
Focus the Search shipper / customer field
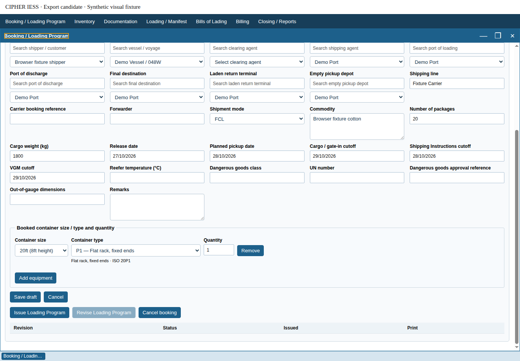[57, 48]
